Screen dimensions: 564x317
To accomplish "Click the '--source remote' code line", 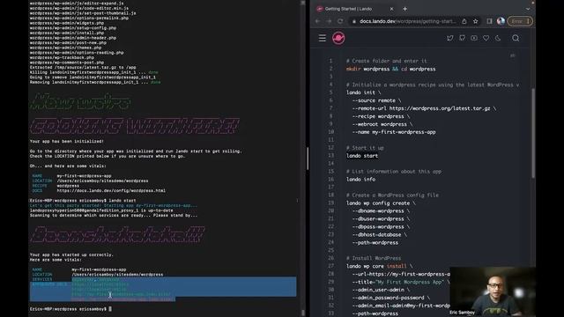I will click(x=376, y=100).
